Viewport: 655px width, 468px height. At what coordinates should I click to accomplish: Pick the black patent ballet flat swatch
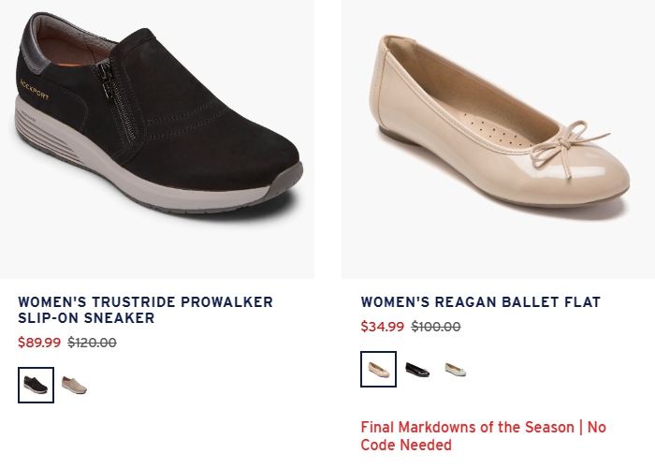(x=417, y=370)
